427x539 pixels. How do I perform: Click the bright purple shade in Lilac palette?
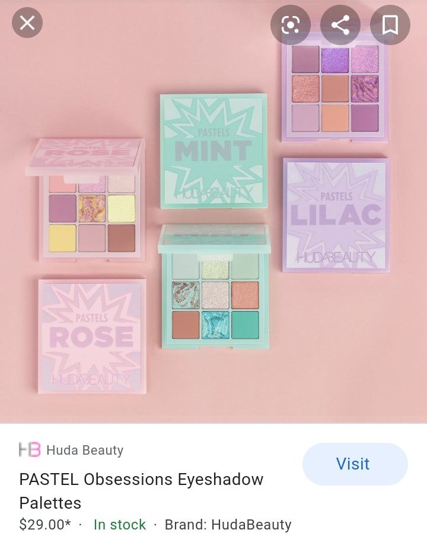335,60
